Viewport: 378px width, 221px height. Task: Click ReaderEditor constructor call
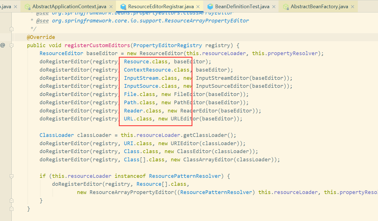tap(199, 110)
